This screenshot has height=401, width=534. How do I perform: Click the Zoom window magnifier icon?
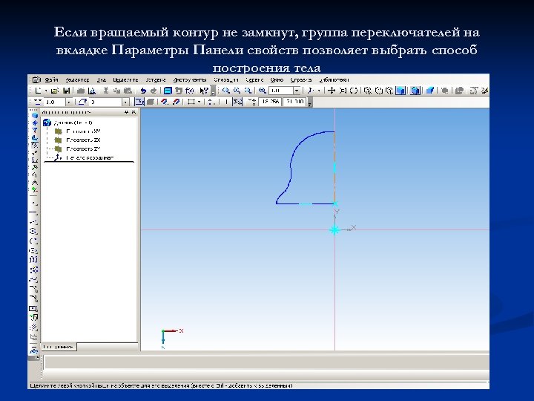(225, 91)
